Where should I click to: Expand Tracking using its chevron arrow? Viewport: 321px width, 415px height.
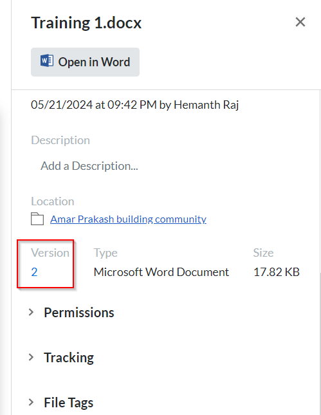[32, 358]
